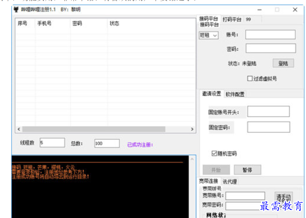This screenshot has width=306, height=218.
Task: Focus the 密码 field under 账号
Action: click(x=271, y=48)
